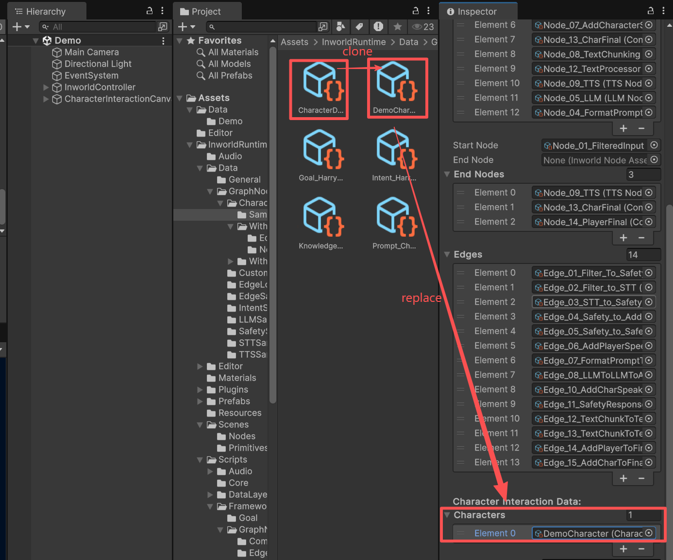Click the Assets breadcrumb
Image resolution: width=673 pixels, height=560 pixels.
click(294, 42)
